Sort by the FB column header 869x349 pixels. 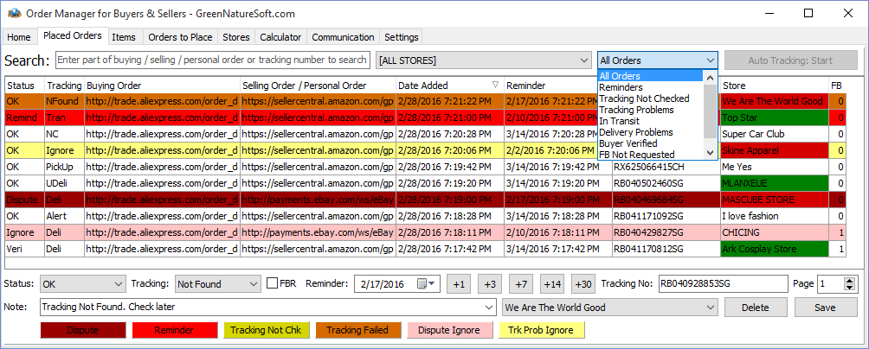point(838,86)
